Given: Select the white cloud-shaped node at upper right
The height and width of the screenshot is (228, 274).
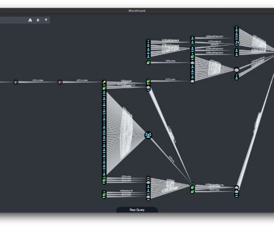Looking at the screenshot, I should [237, 70].
